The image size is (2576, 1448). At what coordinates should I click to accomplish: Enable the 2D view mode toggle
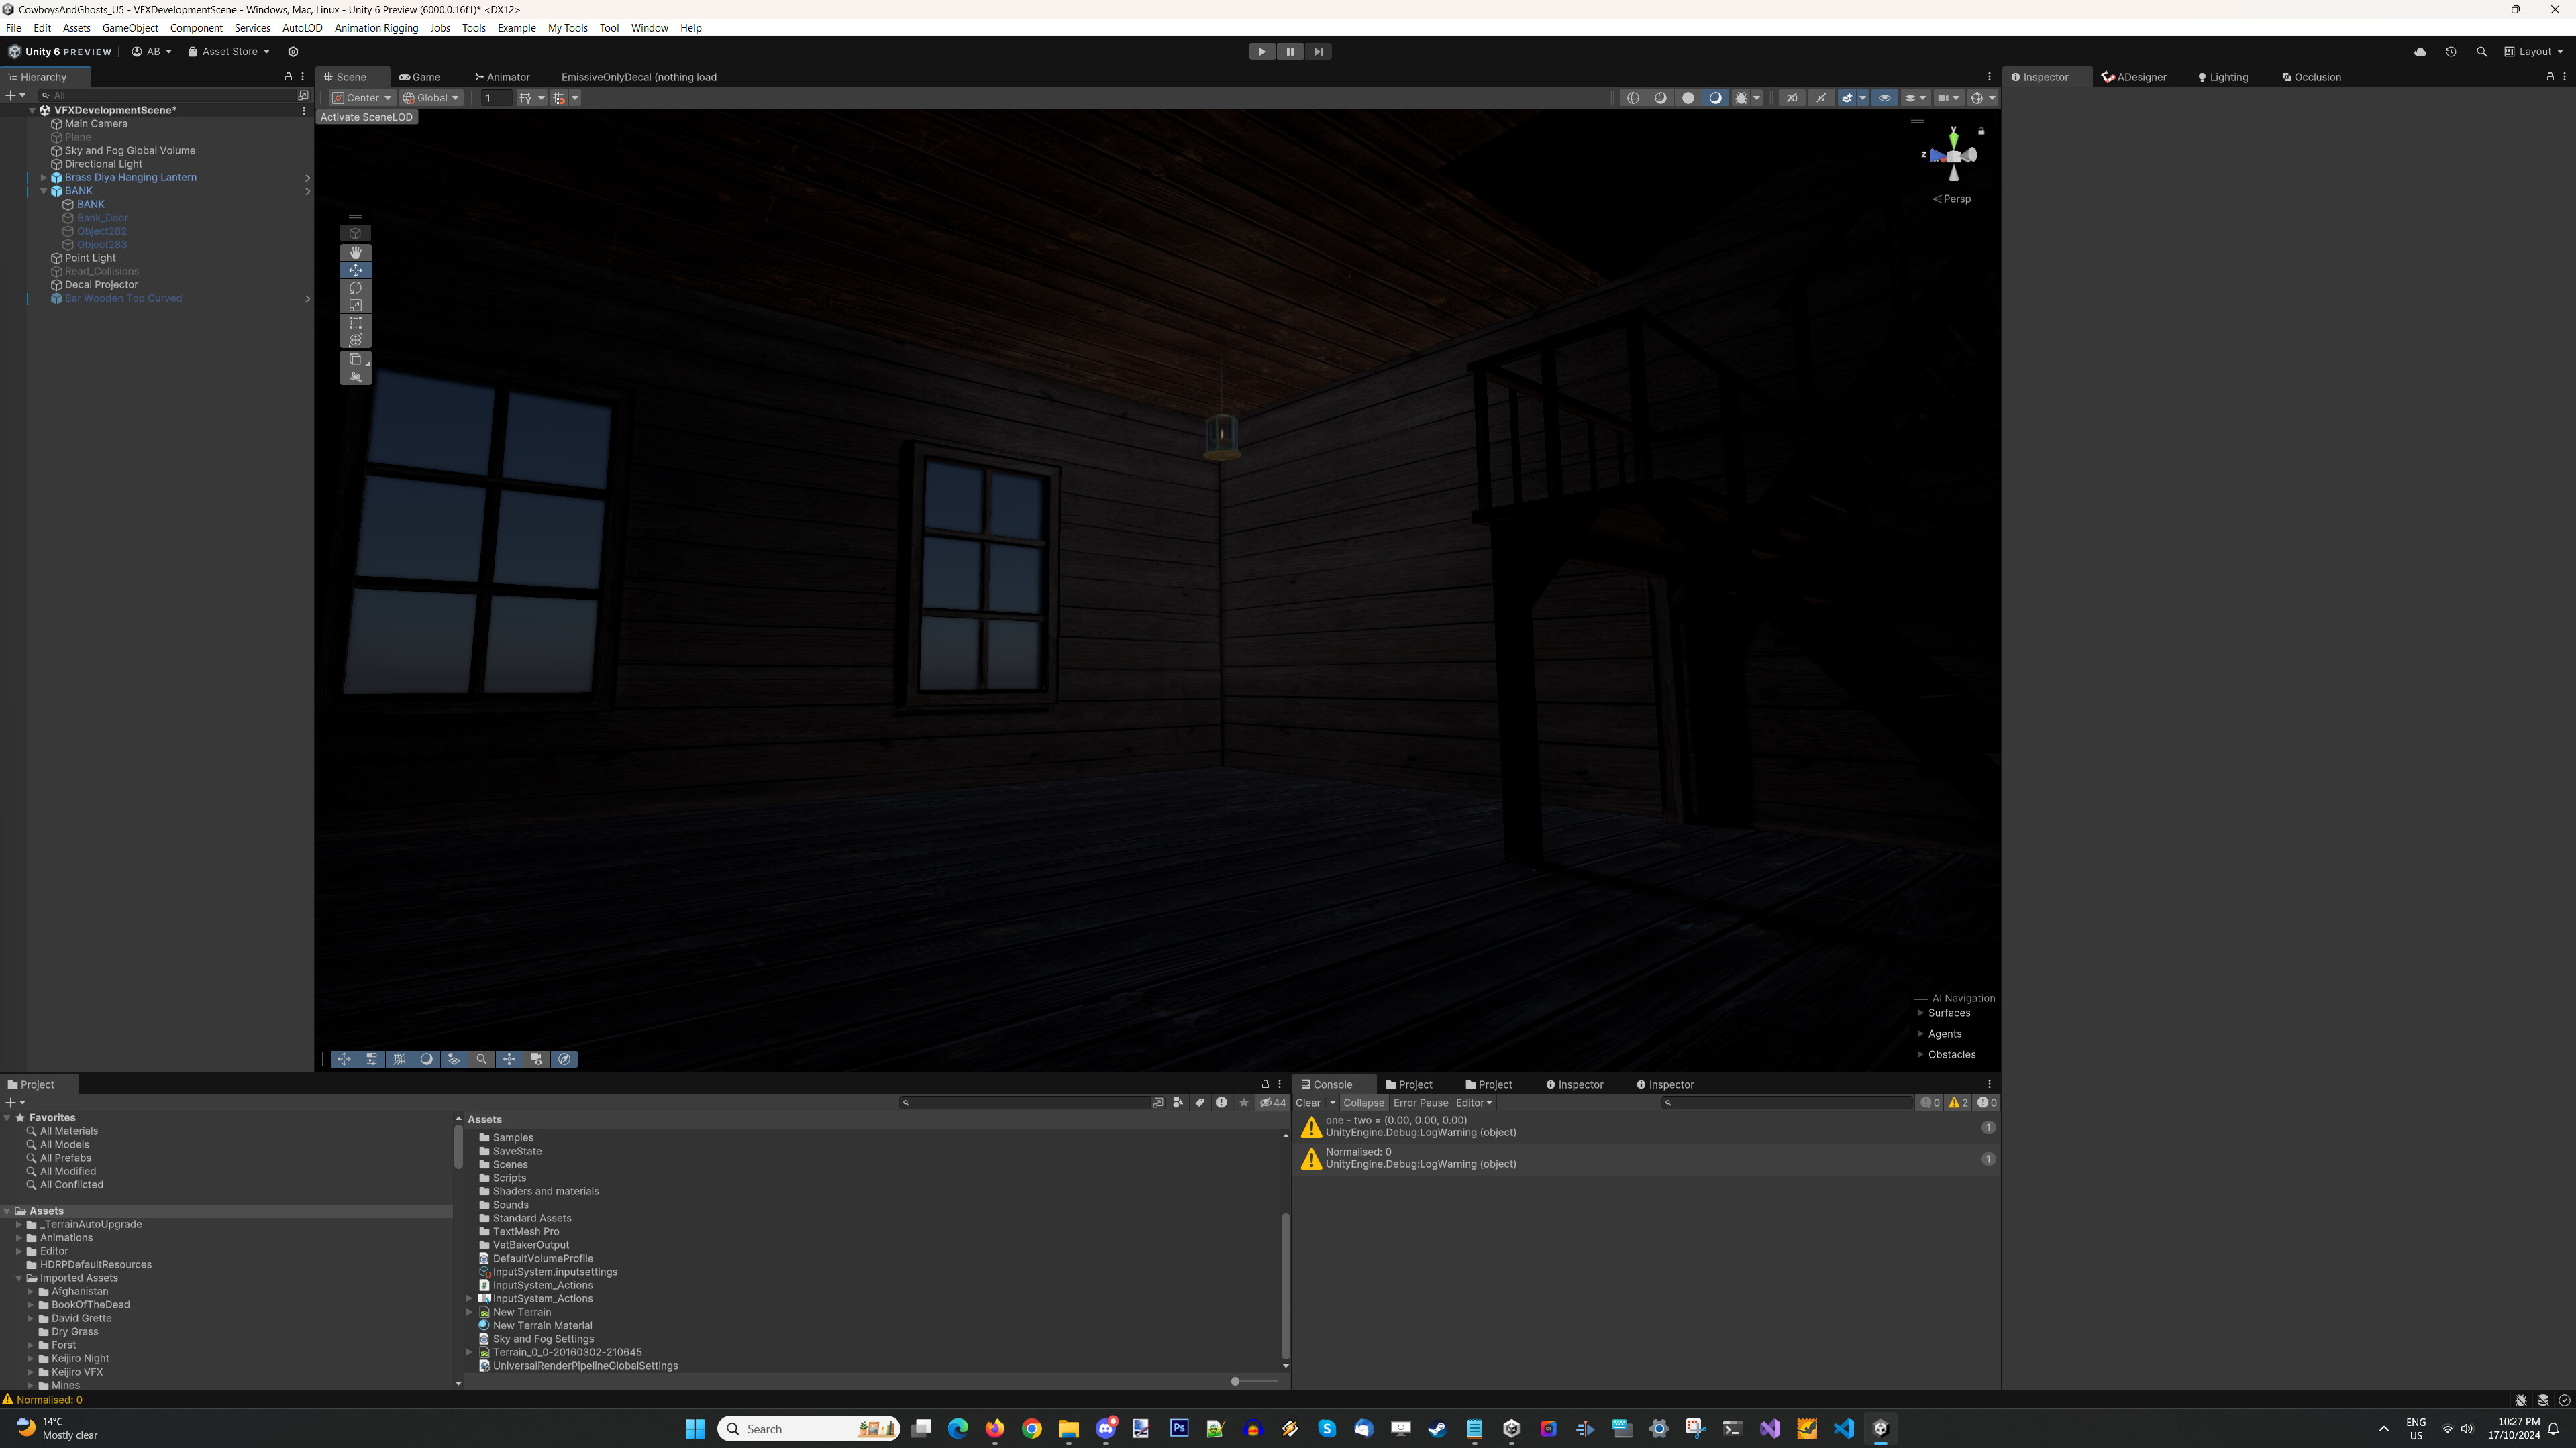(1793, 97)
